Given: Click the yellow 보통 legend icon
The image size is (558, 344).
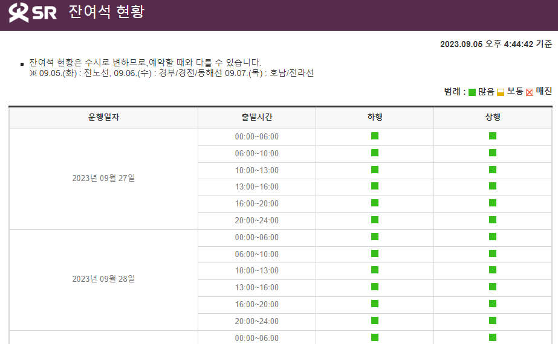Looking at the screenshot, I should [x=501, y=92].
